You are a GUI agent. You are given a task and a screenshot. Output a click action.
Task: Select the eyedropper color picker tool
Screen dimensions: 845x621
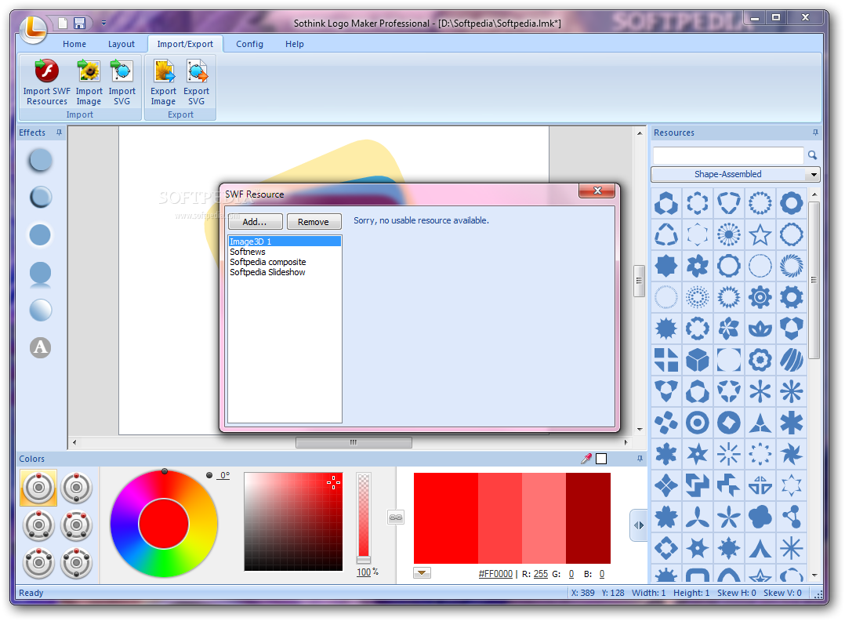tap(586, 459)
